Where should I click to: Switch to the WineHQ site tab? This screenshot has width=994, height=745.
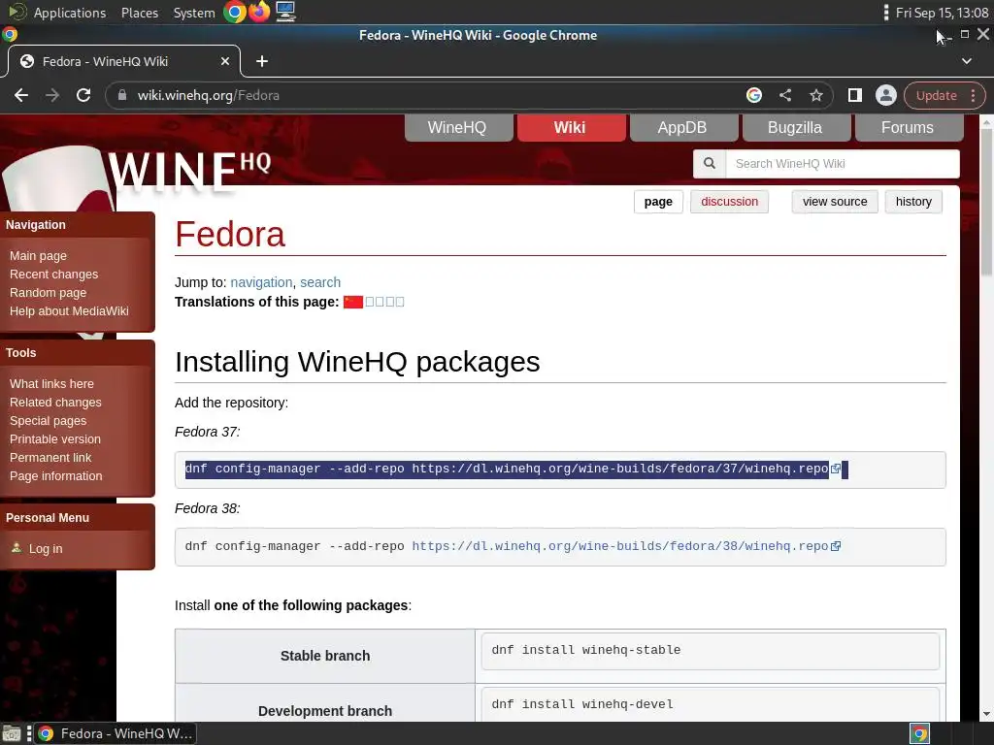tap(458, 127)
